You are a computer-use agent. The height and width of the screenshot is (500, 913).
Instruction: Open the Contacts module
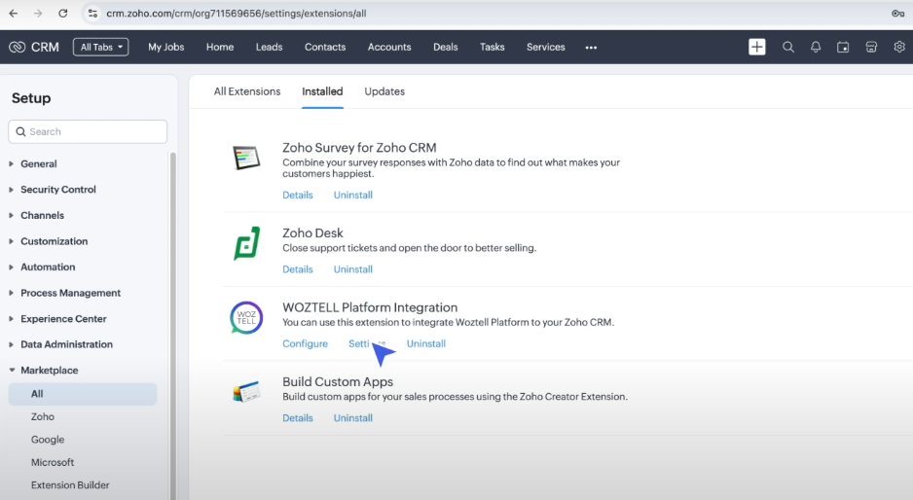tap(325, 47)
